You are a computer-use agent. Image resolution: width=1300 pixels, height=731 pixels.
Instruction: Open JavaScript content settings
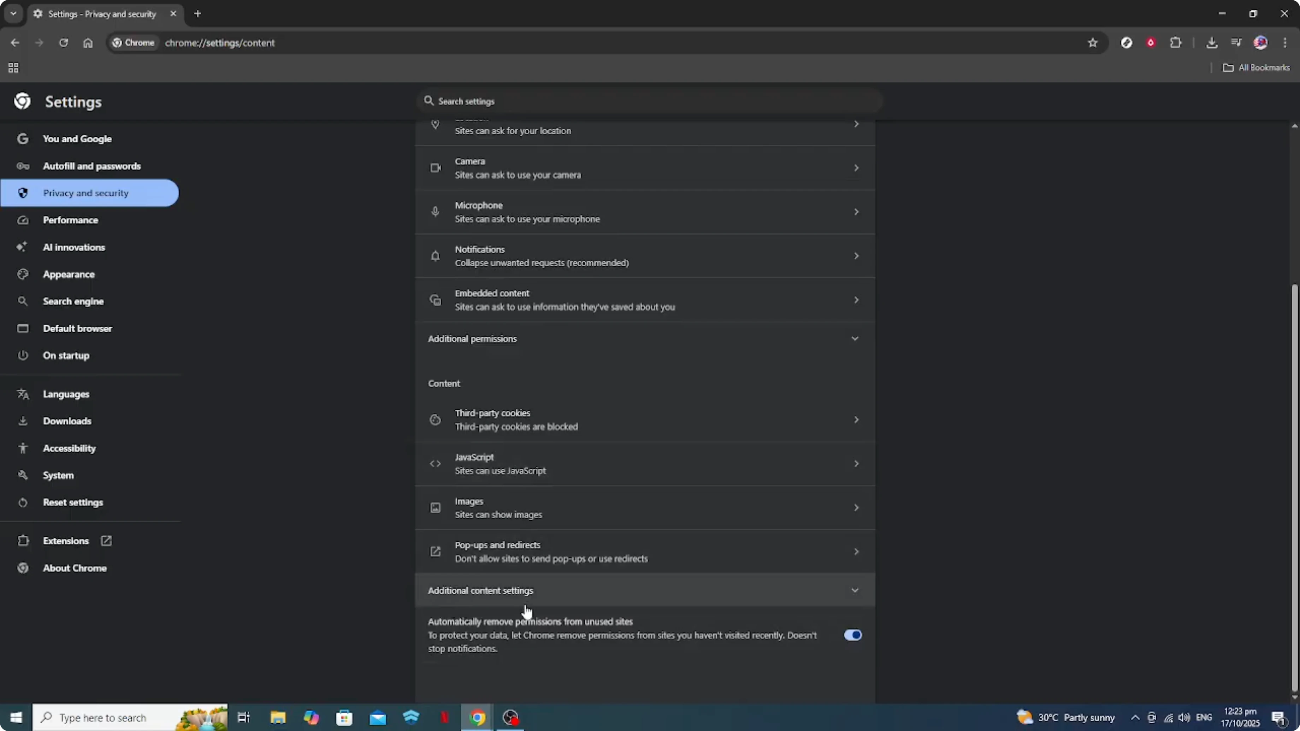coord(645,464)
